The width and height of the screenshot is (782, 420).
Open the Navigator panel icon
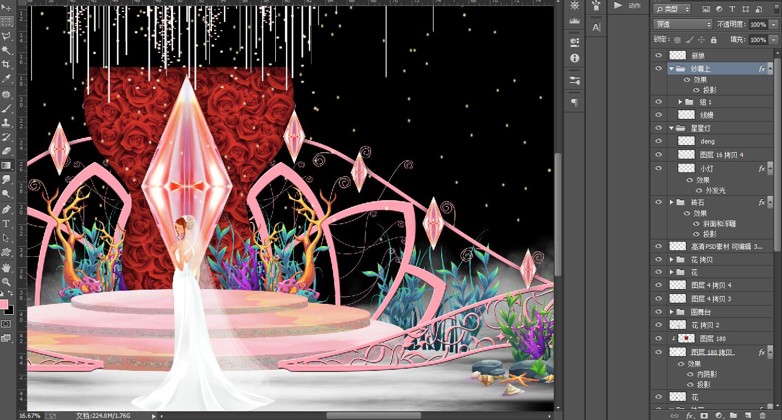click(574, 5)
